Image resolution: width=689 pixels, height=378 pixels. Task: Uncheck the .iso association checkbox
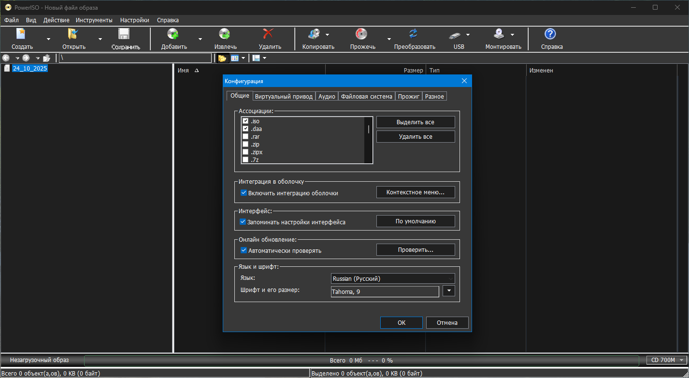tap(245, 121)
